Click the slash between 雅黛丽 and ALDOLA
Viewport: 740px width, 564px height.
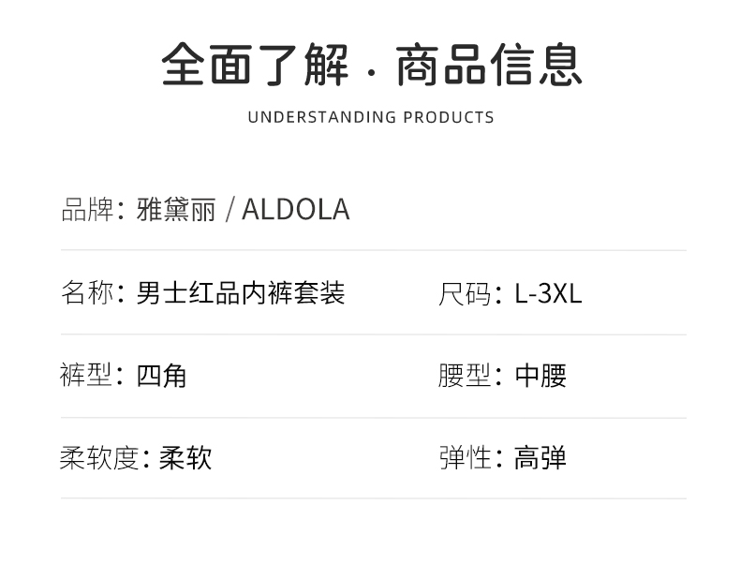coord(228,210)
